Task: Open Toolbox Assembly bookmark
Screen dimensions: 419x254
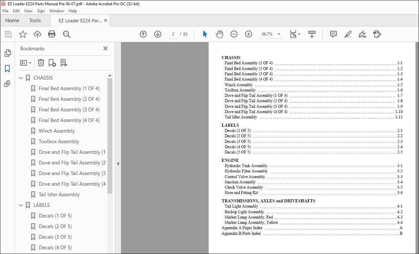Action: coord(59,142)
